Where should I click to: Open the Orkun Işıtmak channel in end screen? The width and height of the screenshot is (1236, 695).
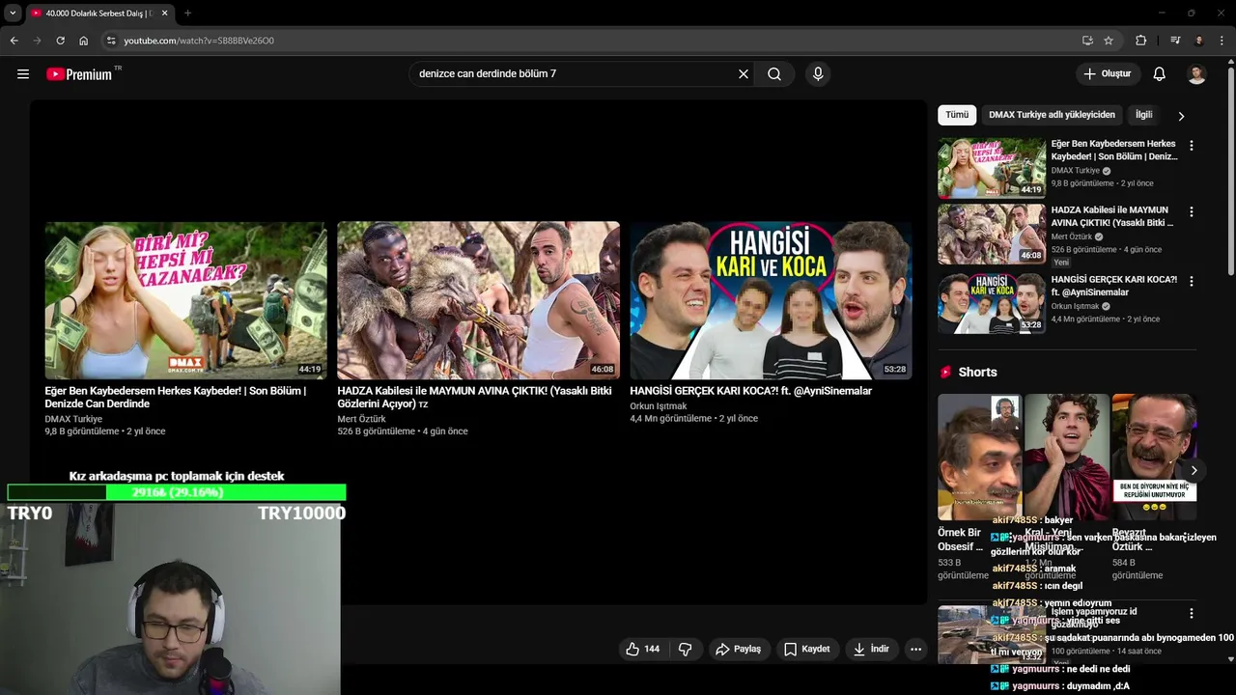point(658,406)
